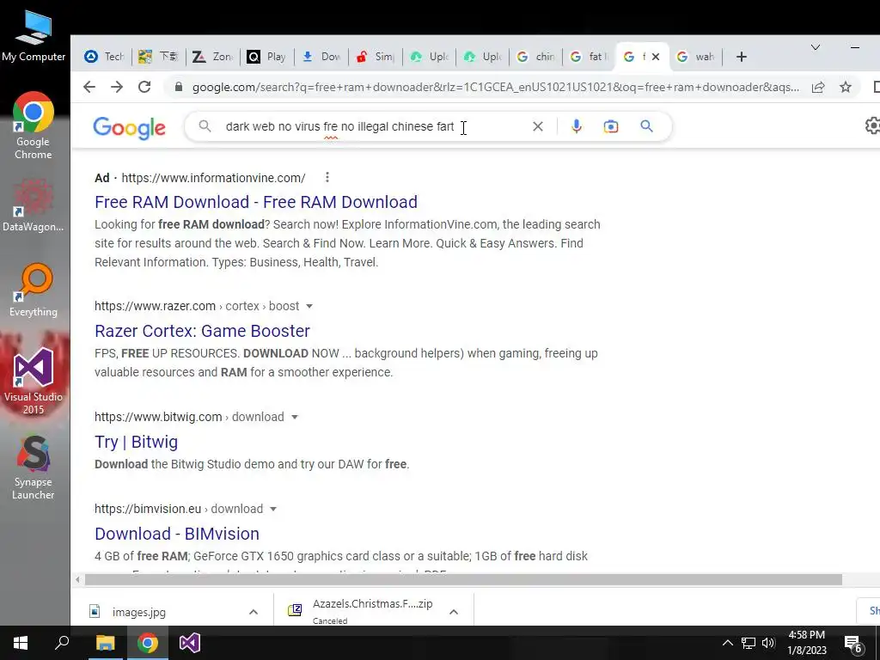Open Everything search desktop shortcut

(x=34, y=290)
